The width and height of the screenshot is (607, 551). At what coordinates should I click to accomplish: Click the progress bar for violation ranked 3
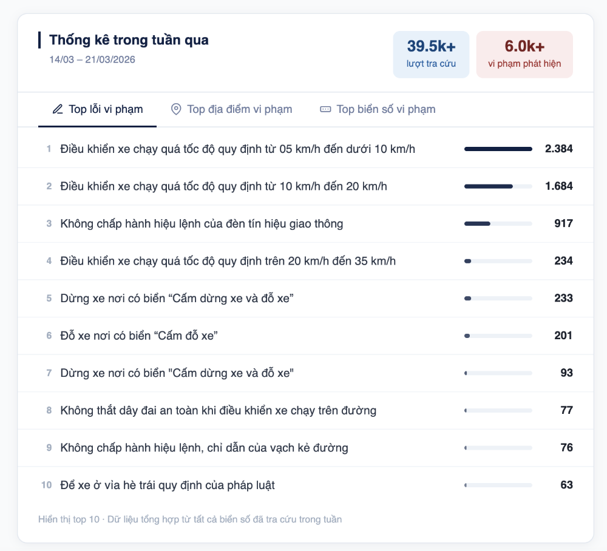click(x=498, y=223)
